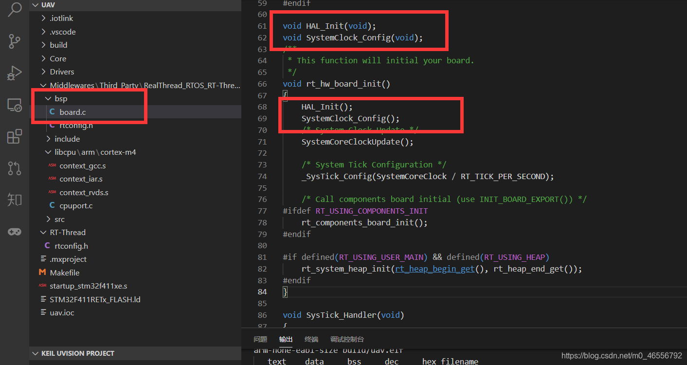Screen dimensions: 687x365
Task: Click SysTick_Handler function on line 86
Action: 341,315
